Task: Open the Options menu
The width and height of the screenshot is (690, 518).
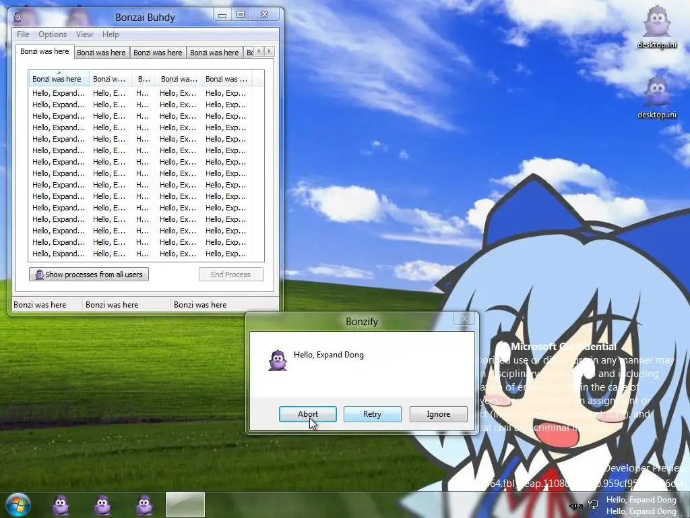Action: 53,34
